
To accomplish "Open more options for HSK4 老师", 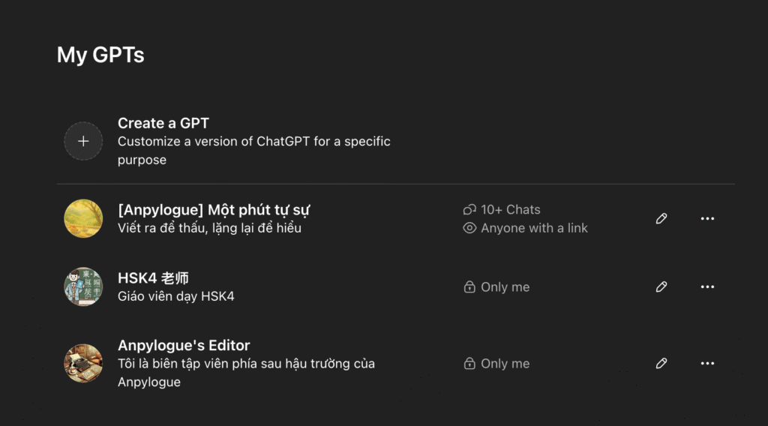I will 707,286.
